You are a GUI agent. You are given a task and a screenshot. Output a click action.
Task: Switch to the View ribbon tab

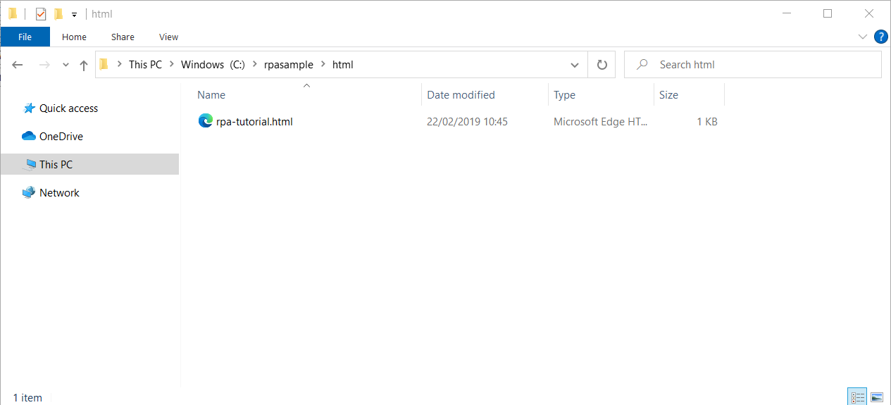tap(168, 37)
